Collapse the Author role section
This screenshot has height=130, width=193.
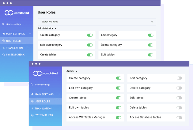click(72, 71)
